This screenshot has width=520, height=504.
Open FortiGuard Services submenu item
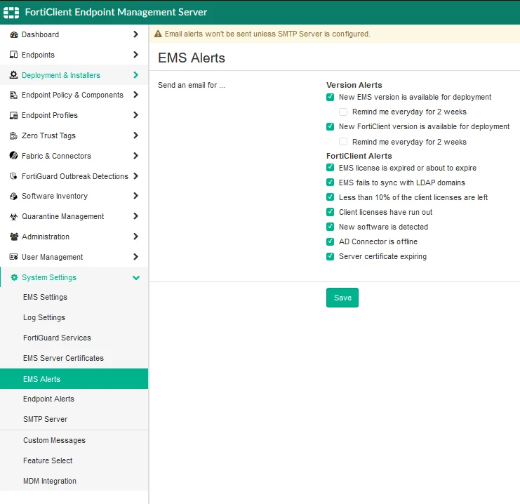point(74,338)
